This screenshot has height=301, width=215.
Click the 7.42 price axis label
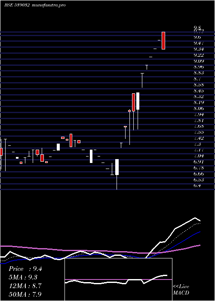[199, 138]
